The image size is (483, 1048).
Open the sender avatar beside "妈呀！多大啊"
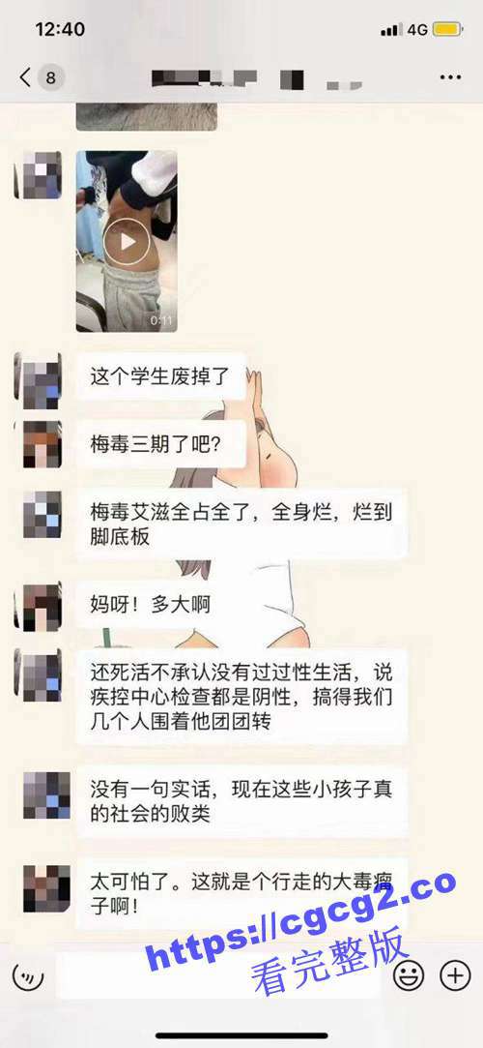(x=42, y=606)
